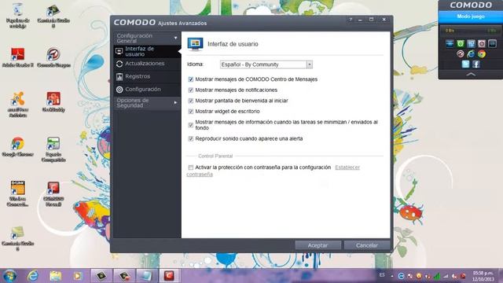Open the media player taskbar icon
This screenshot has height=283, width=503.
[x=77, y=276]
